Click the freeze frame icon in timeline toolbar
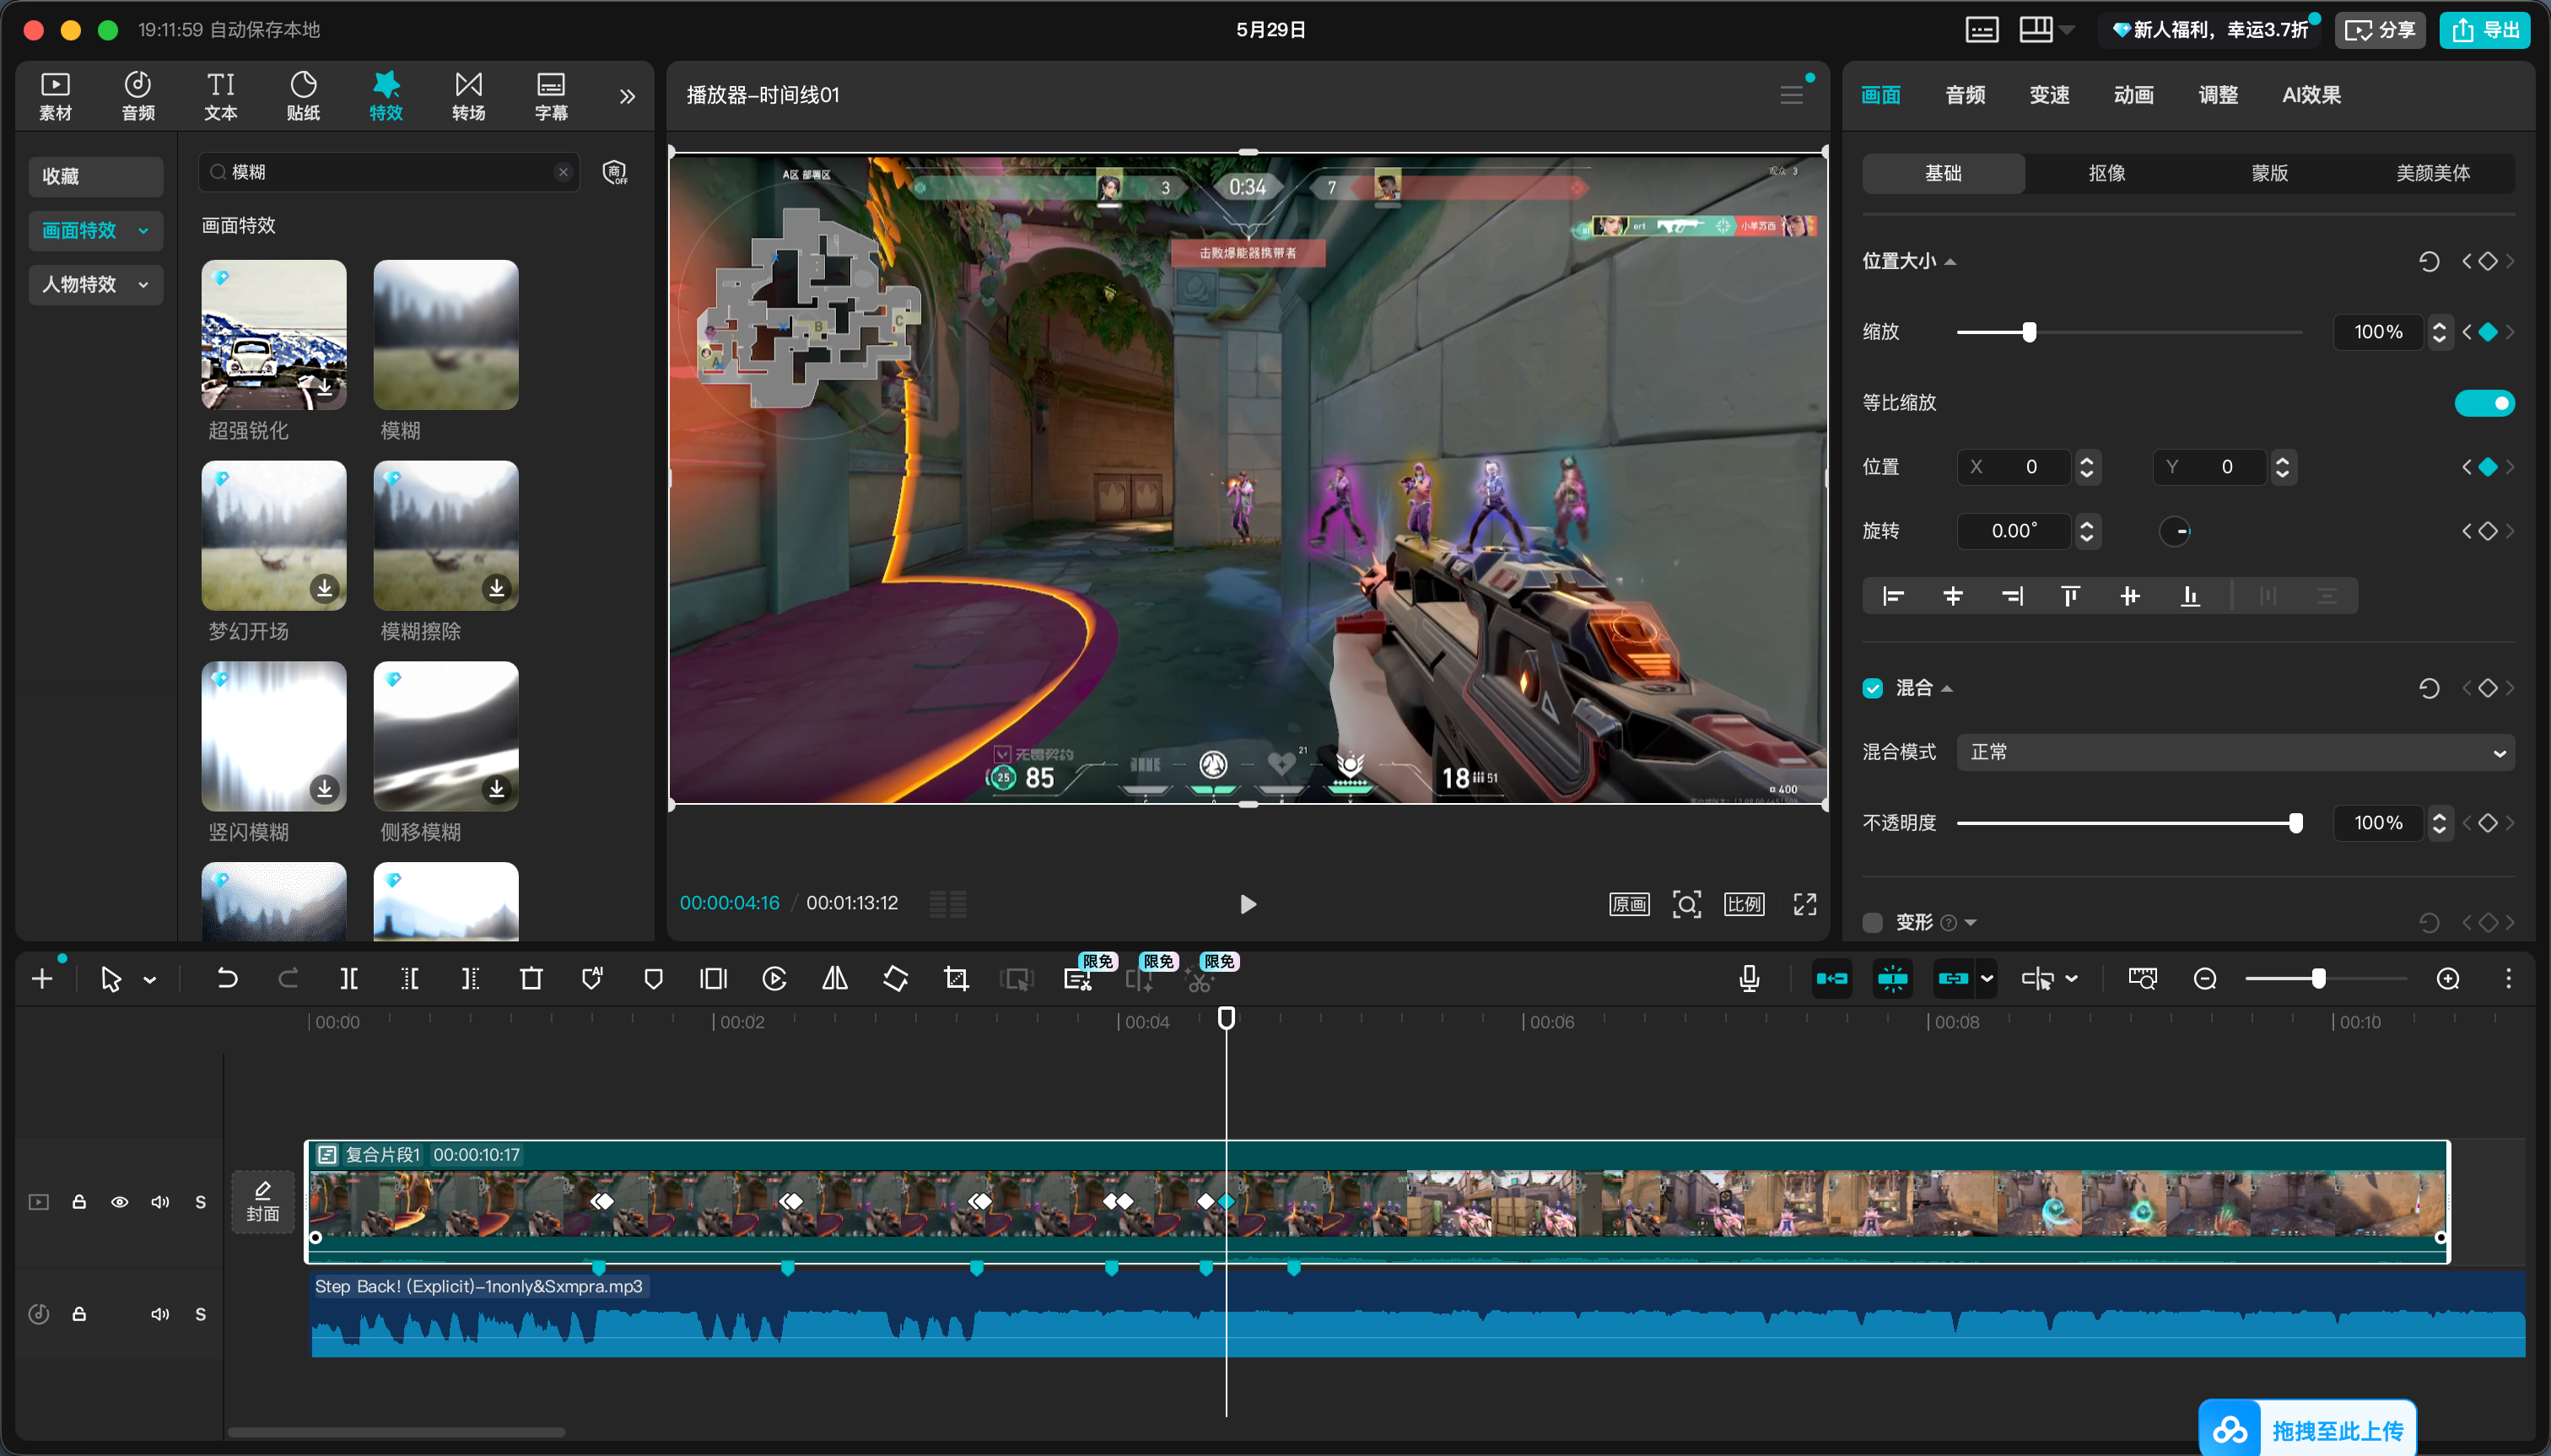Screen dimensions: 2551x1456 point(713,979)
